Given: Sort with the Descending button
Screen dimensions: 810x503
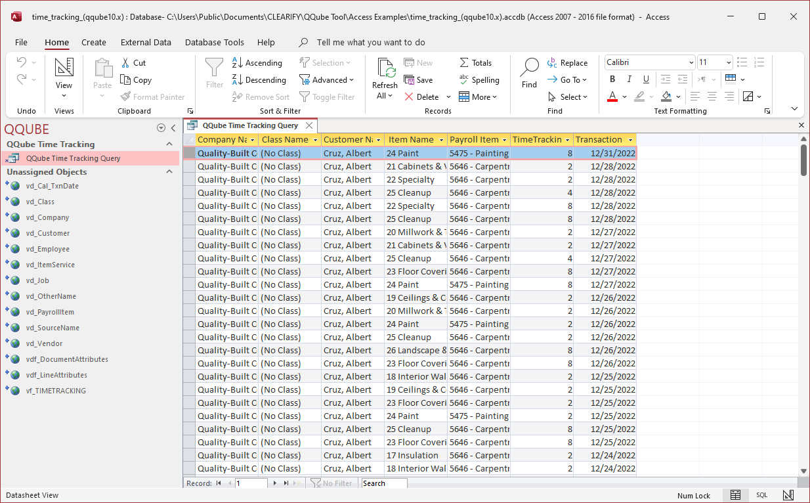Looking at the screenshot, I should (259, 80).
